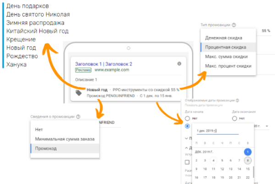The image size is (275, 184).
Task: Click the info icon in ad preview
Action: tap(179, 64)
